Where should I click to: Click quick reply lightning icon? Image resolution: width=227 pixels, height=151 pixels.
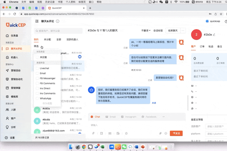[x=93, y=133]
